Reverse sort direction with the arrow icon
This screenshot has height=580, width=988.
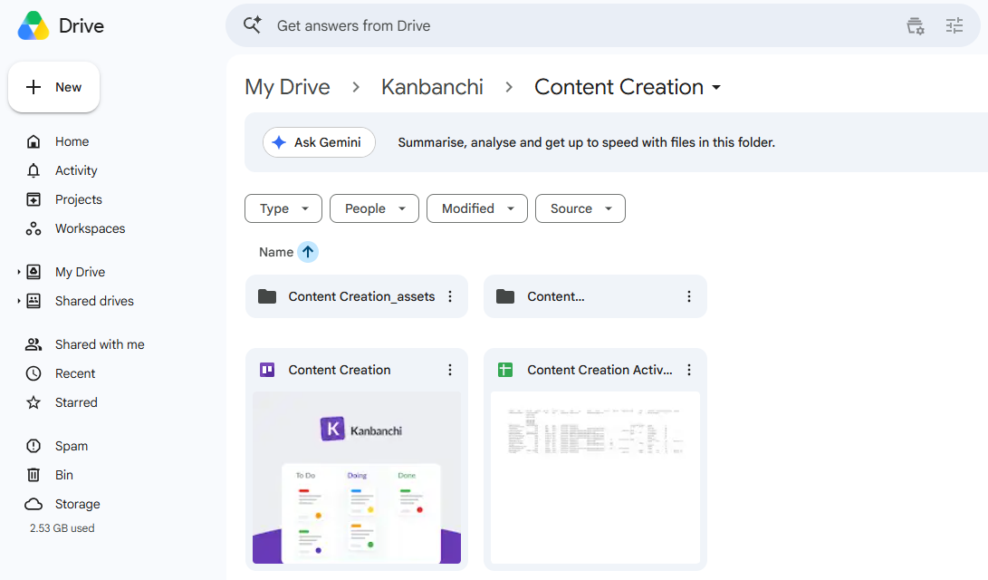pos(308,252)
